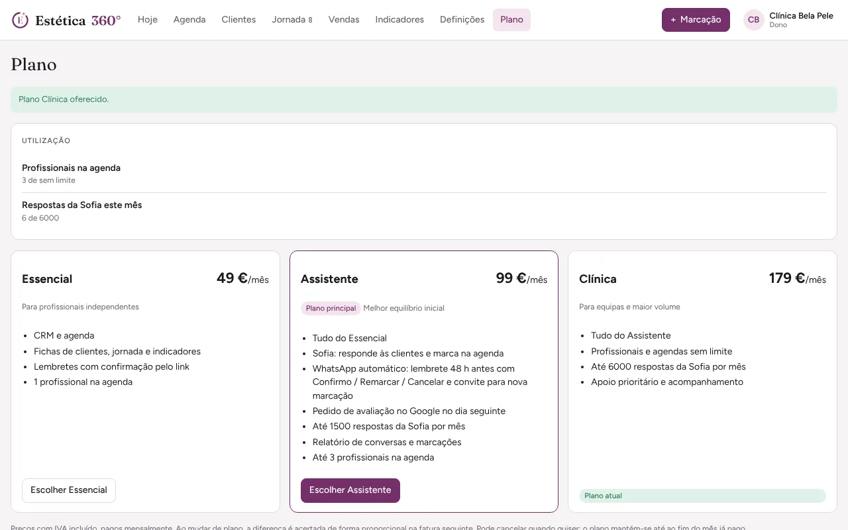848x530 pixels.
Task: Click Escolher Essencial button
Action: click(69, 490)
